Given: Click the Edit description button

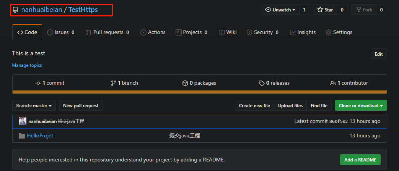Looking at the screenshot, I should pos(379,54).
